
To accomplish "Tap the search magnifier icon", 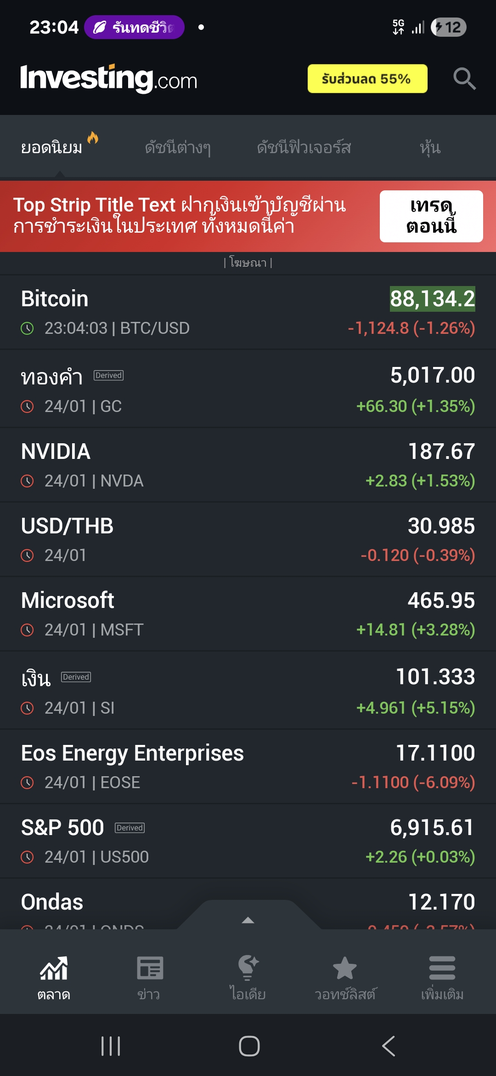I will click(464, 79).
